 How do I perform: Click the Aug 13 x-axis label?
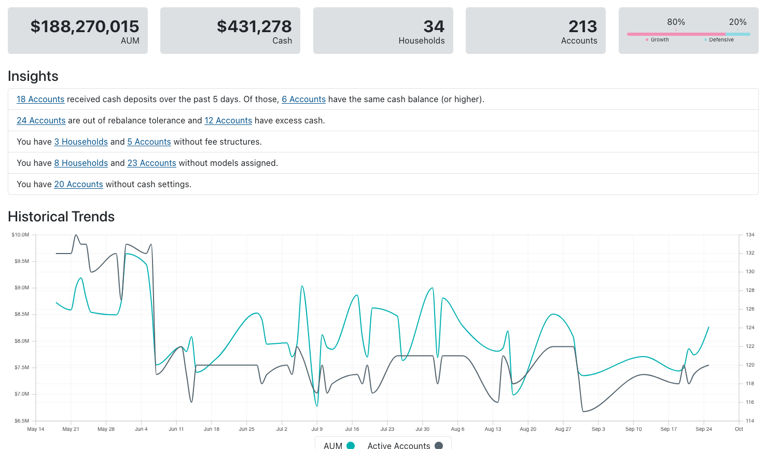[493, 429]
